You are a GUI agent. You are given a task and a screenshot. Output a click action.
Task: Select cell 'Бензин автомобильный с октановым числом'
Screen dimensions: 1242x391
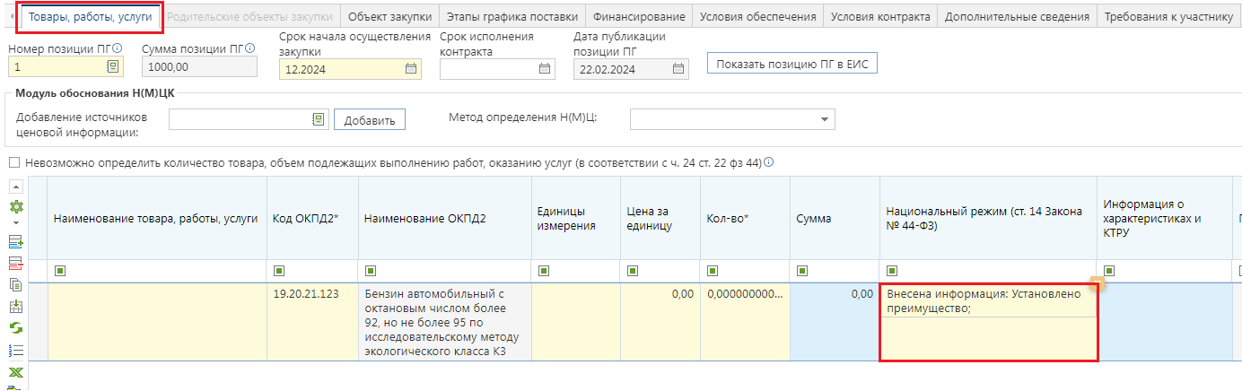445,322
